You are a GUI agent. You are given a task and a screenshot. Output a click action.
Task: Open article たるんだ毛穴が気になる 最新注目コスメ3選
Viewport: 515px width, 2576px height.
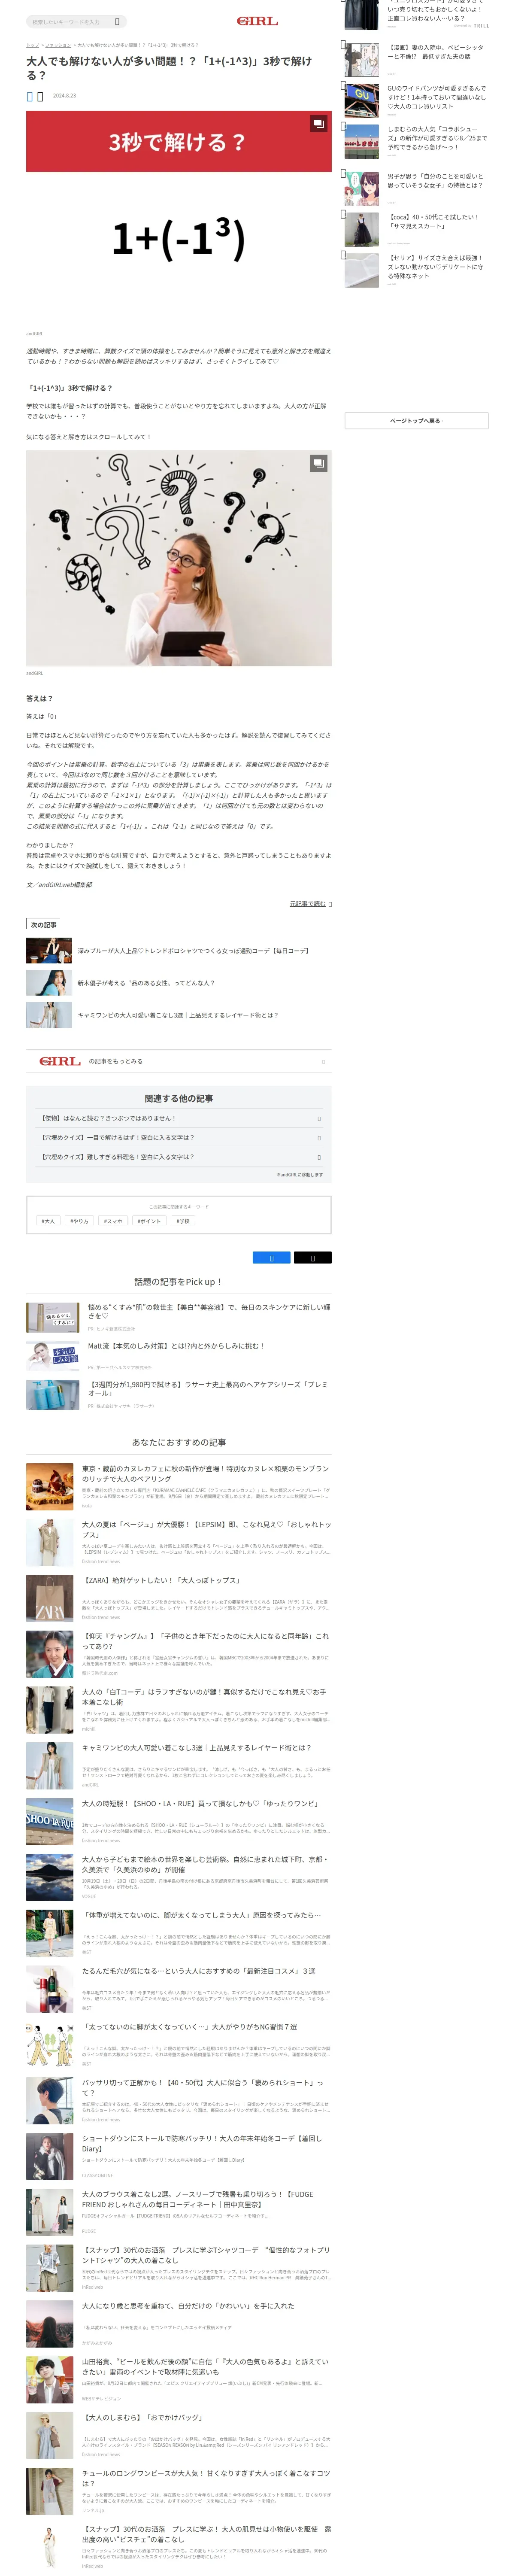(199, 1971)
